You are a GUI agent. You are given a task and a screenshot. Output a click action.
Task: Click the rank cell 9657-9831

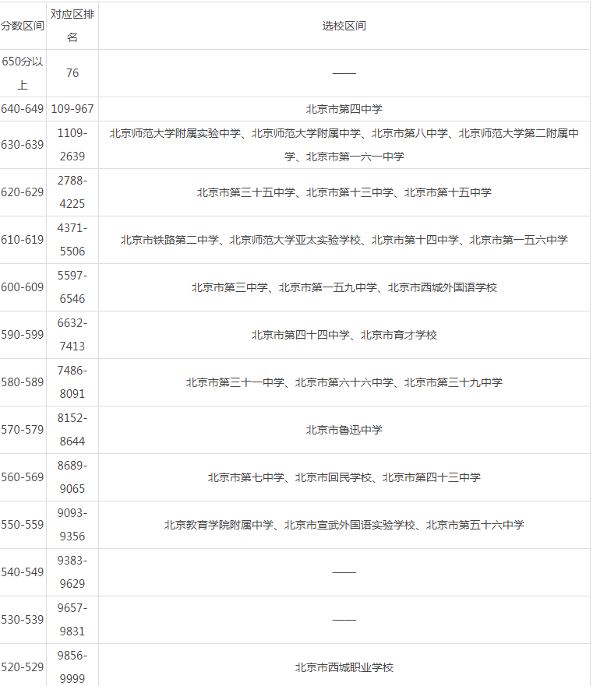point(72,620)
